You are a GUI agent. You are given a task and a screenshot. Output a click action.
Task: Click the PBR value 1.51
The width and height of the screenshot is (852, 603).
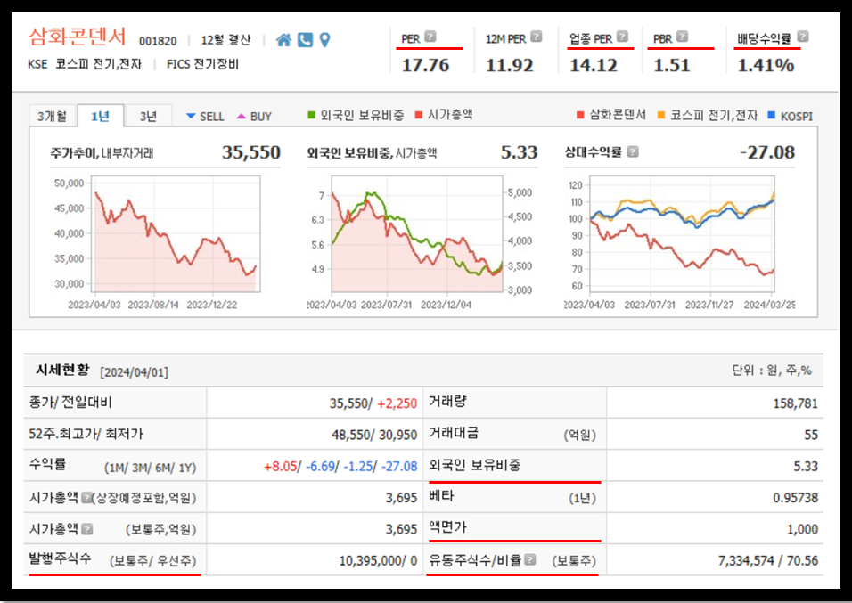pos(672,65)
